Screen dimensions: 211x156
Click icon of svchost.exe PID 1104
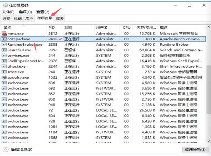pos(4,132)
